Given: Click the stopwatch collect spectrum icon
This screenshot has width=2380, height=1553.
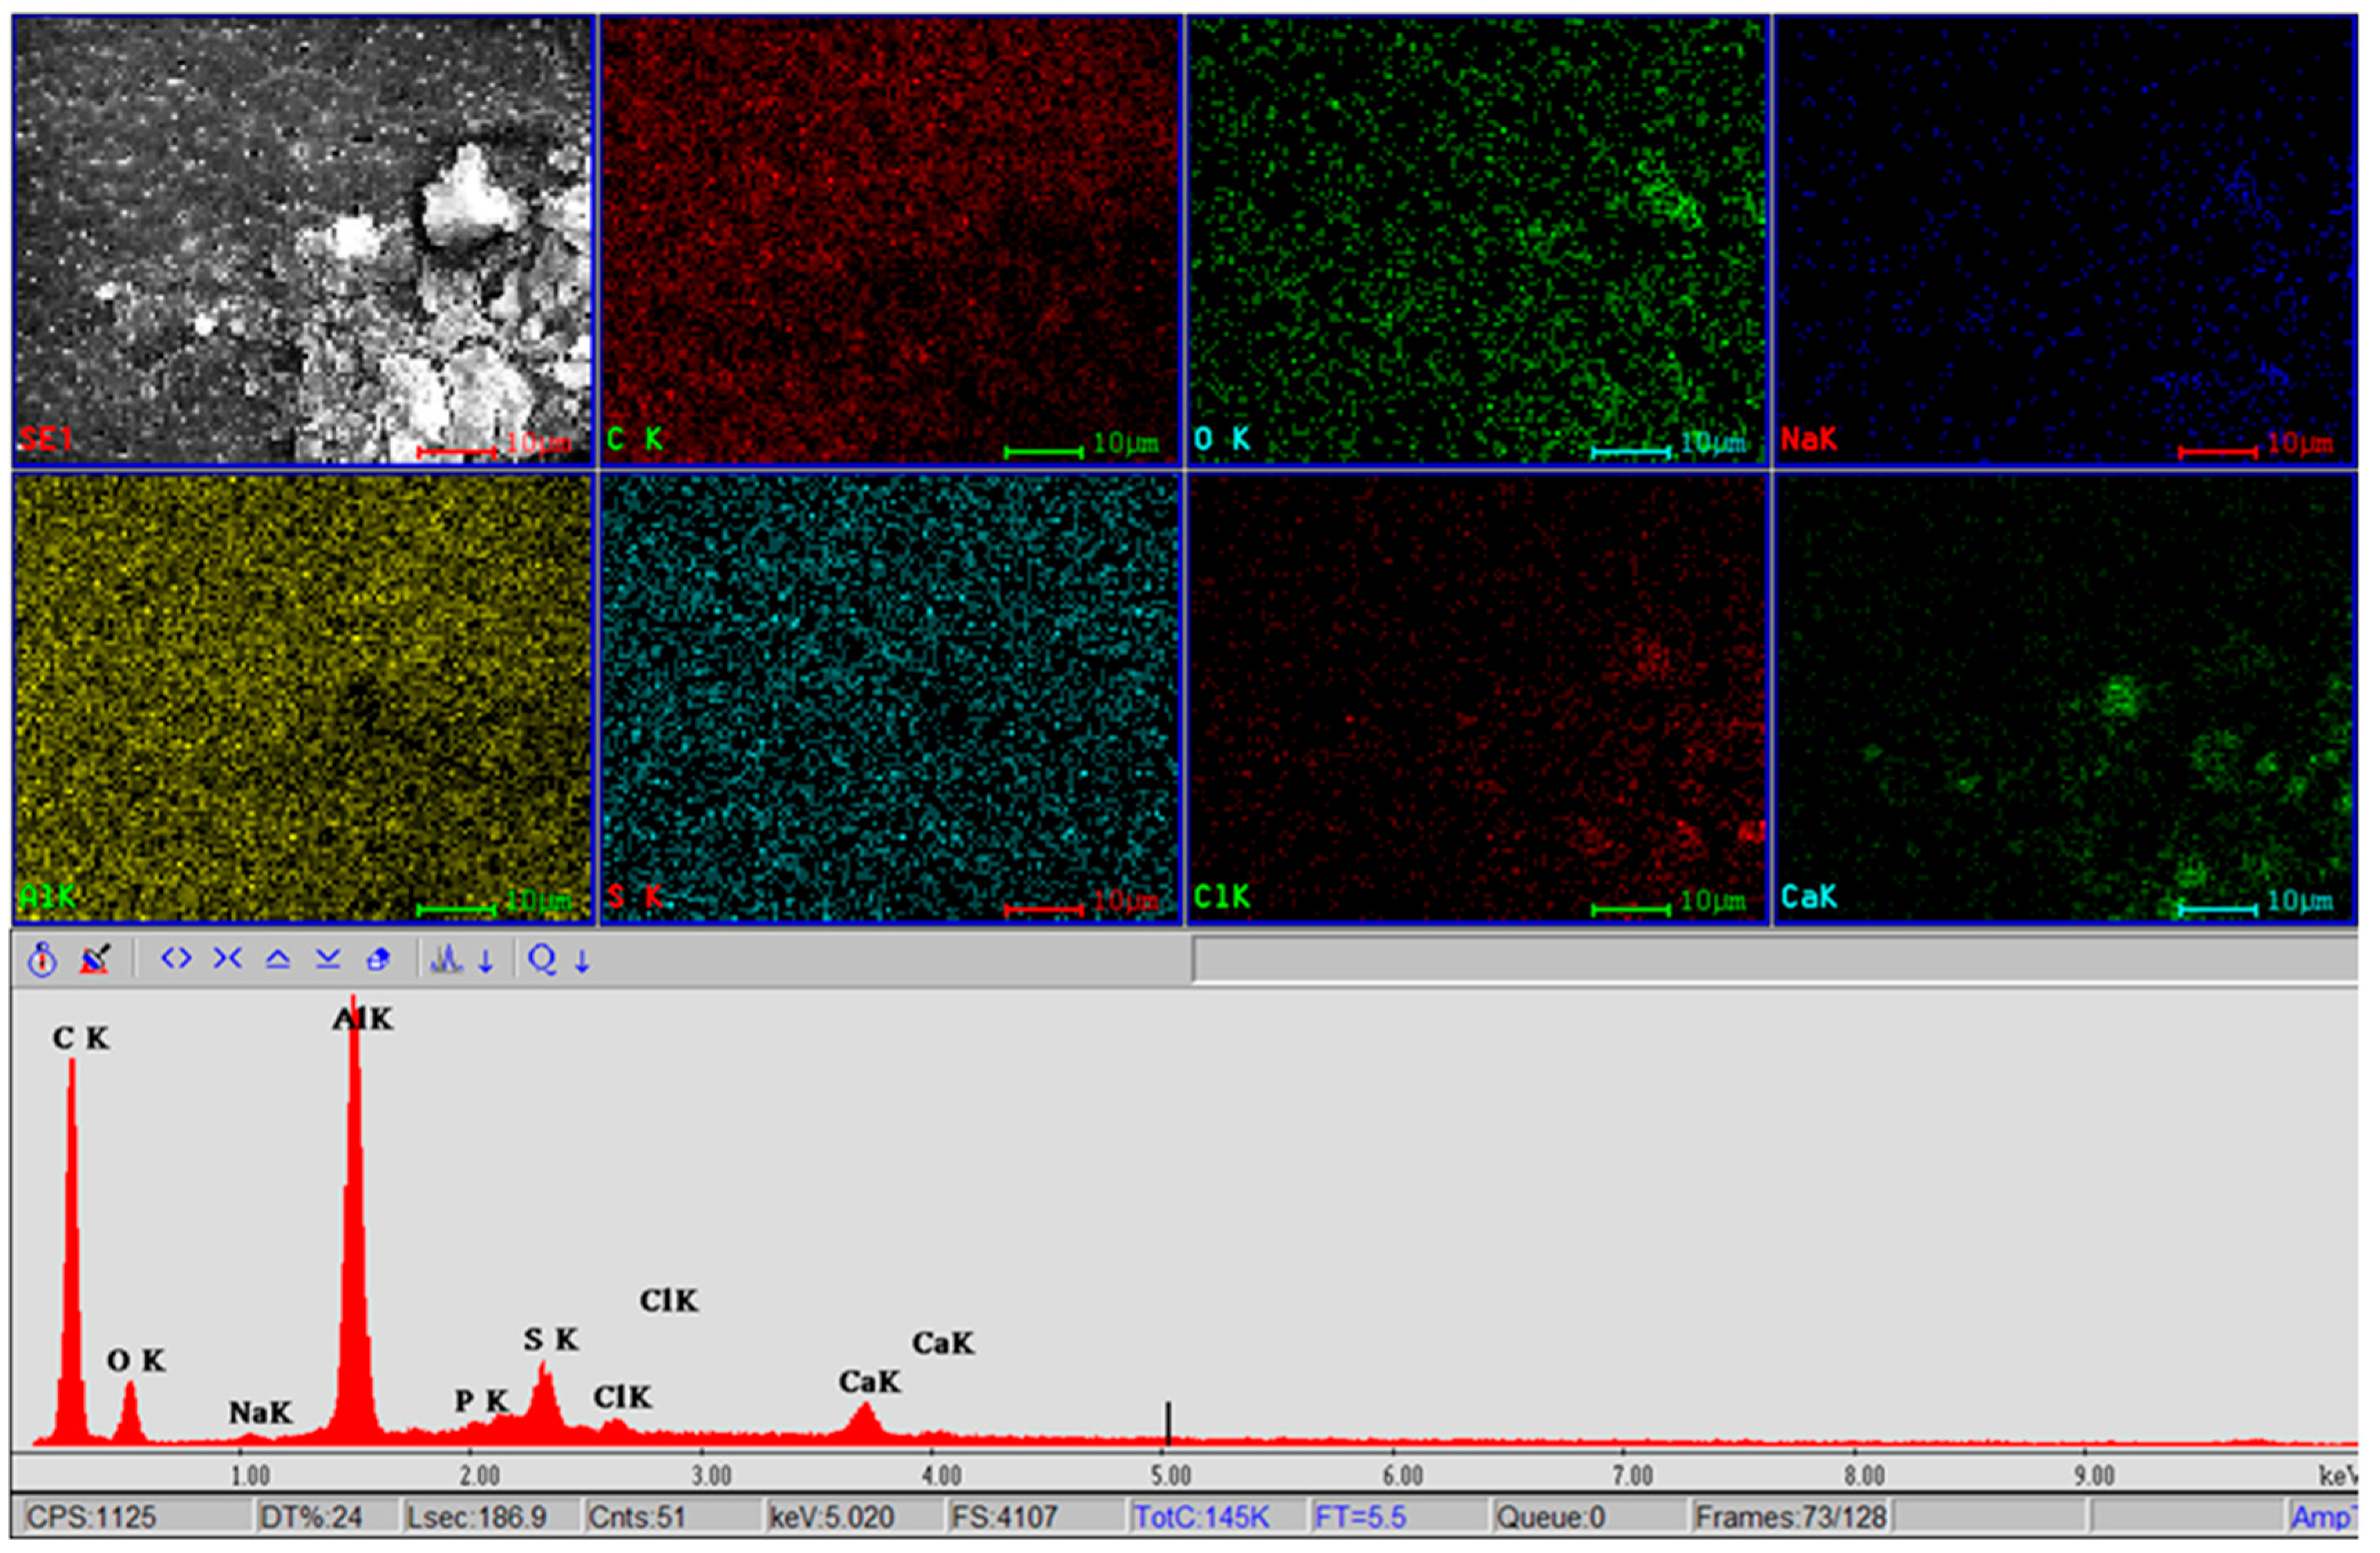Looking at the screenshot, I should pos(42,960).
